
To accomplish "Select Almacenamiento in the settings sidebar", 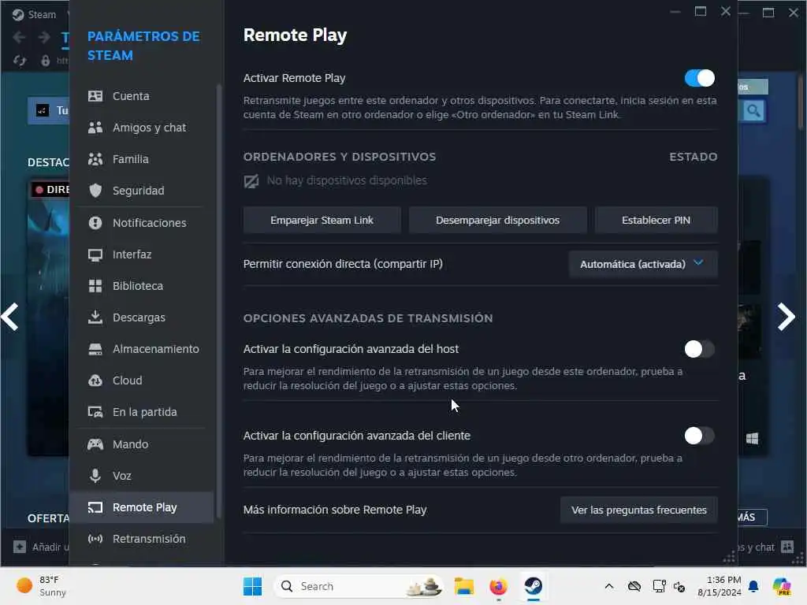I will click(x=142, y=349).
